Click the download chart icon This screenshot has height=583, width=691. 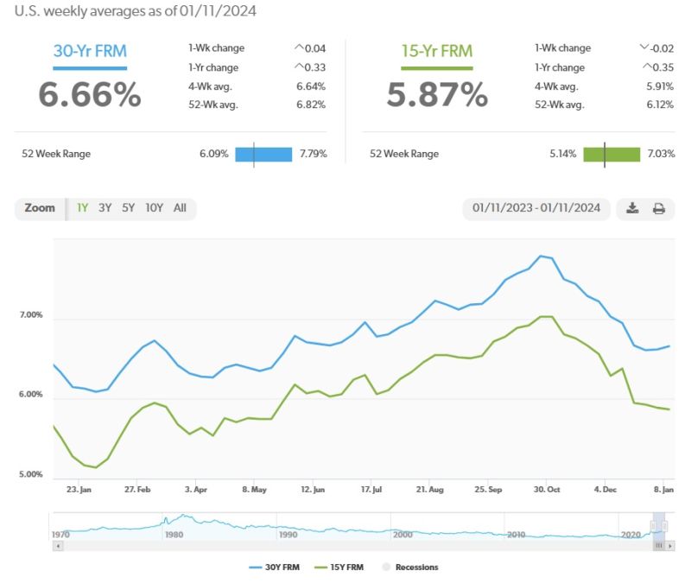[632, 208]
